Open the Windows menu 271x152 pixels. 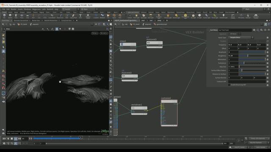click(x=27, y=9)
